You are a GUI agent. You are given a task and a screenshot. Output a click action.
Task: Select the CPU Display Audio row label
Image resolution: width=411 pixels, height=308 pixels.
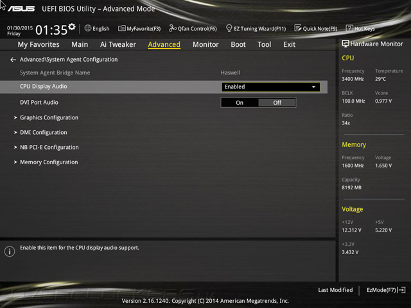click(44, 87)
